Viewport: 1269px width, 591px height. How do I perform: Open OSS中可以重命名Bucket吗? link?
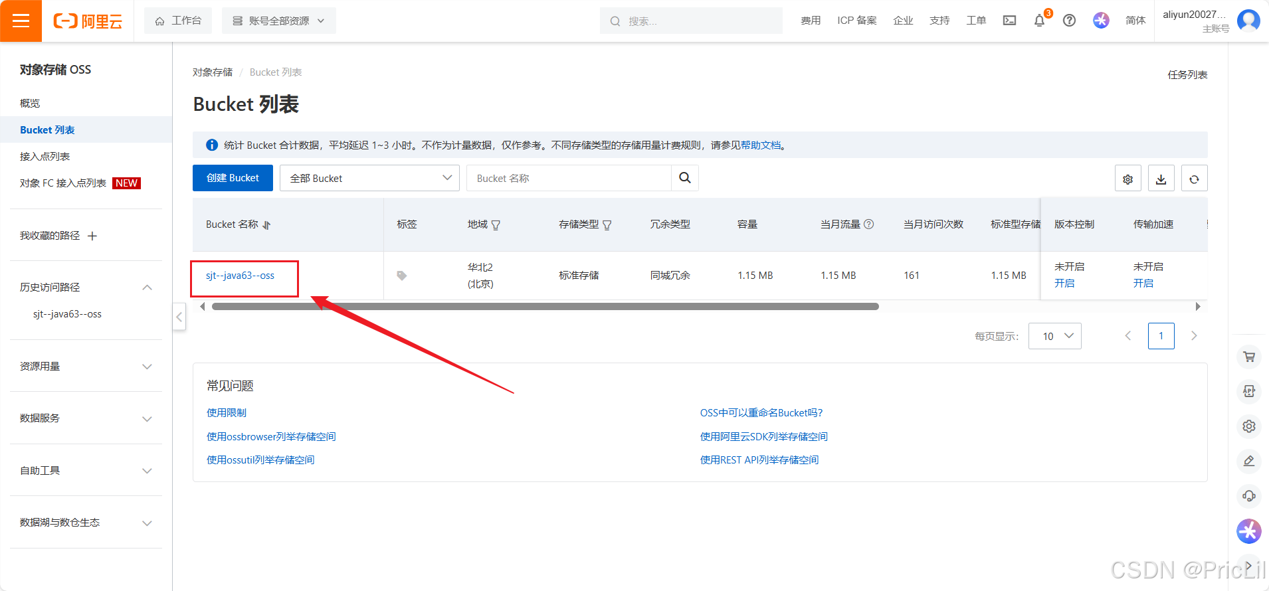tap(761, 412)
